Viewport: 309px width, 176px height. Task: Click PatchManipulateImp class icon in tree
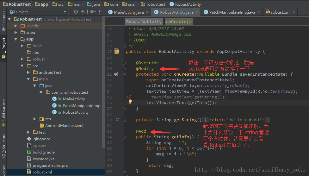point(54,105)
